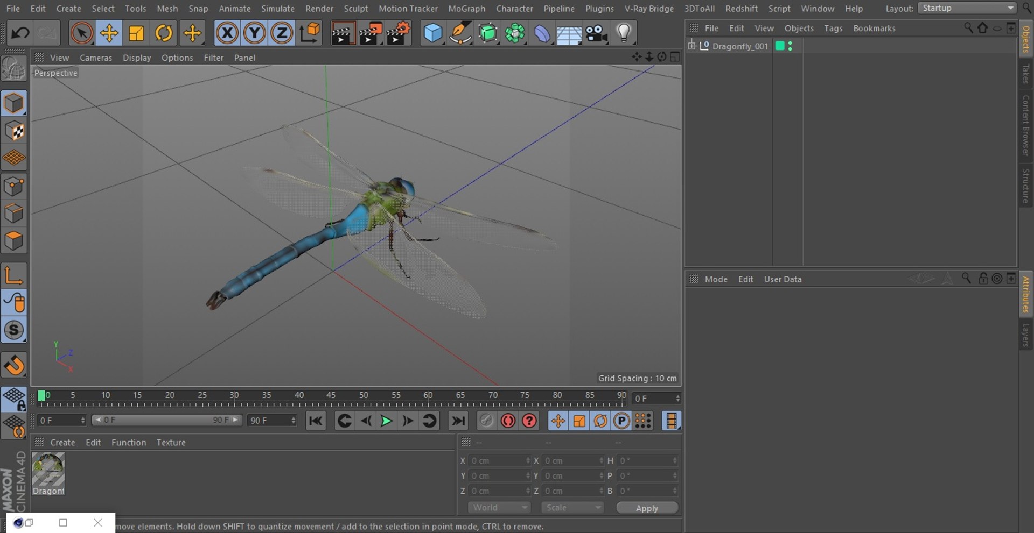1034x533 pixels.
Task: Switch to the Takes side tab
Action: [1026, 74]
